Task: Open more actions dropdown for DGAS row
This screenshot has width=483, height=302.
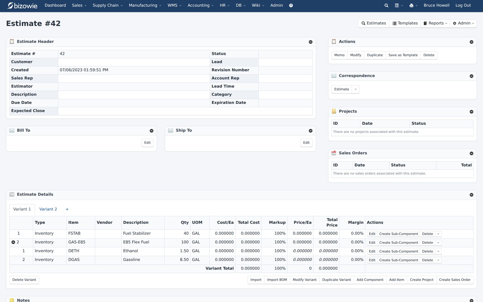Action: pyautogui.click(x=438, y=260)
